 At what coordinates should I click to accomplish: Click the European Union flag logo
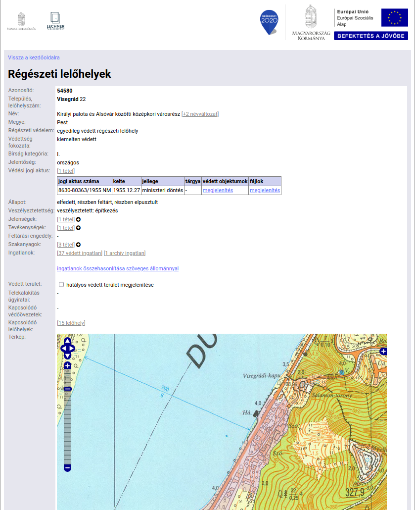tap(395, 17)
